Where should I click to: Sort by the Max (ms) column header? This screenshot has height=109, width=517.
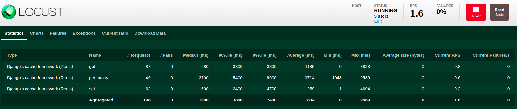361,55
